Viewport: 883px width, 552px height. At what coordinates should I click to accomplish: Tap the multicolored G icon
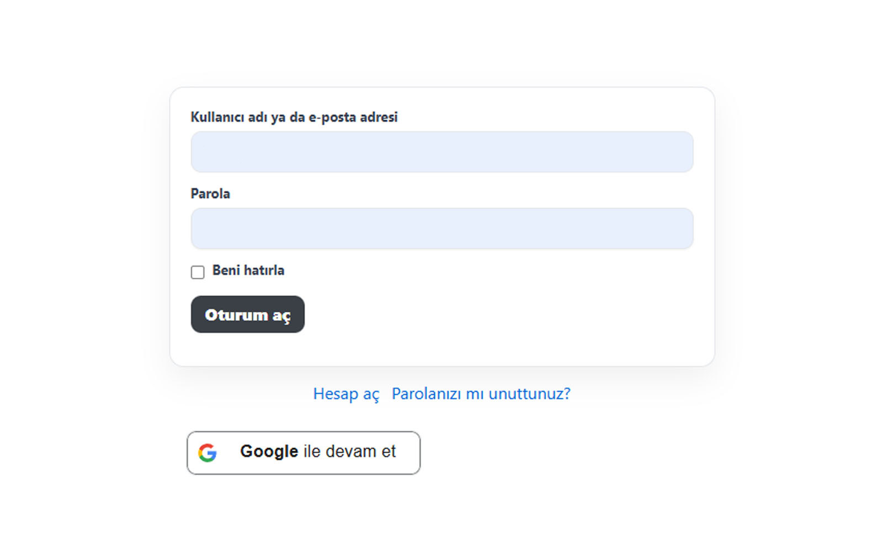point(208,453)
